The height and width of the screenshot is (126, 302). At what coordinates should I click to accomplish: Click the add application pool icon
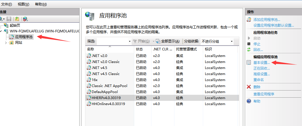(249, 20)
